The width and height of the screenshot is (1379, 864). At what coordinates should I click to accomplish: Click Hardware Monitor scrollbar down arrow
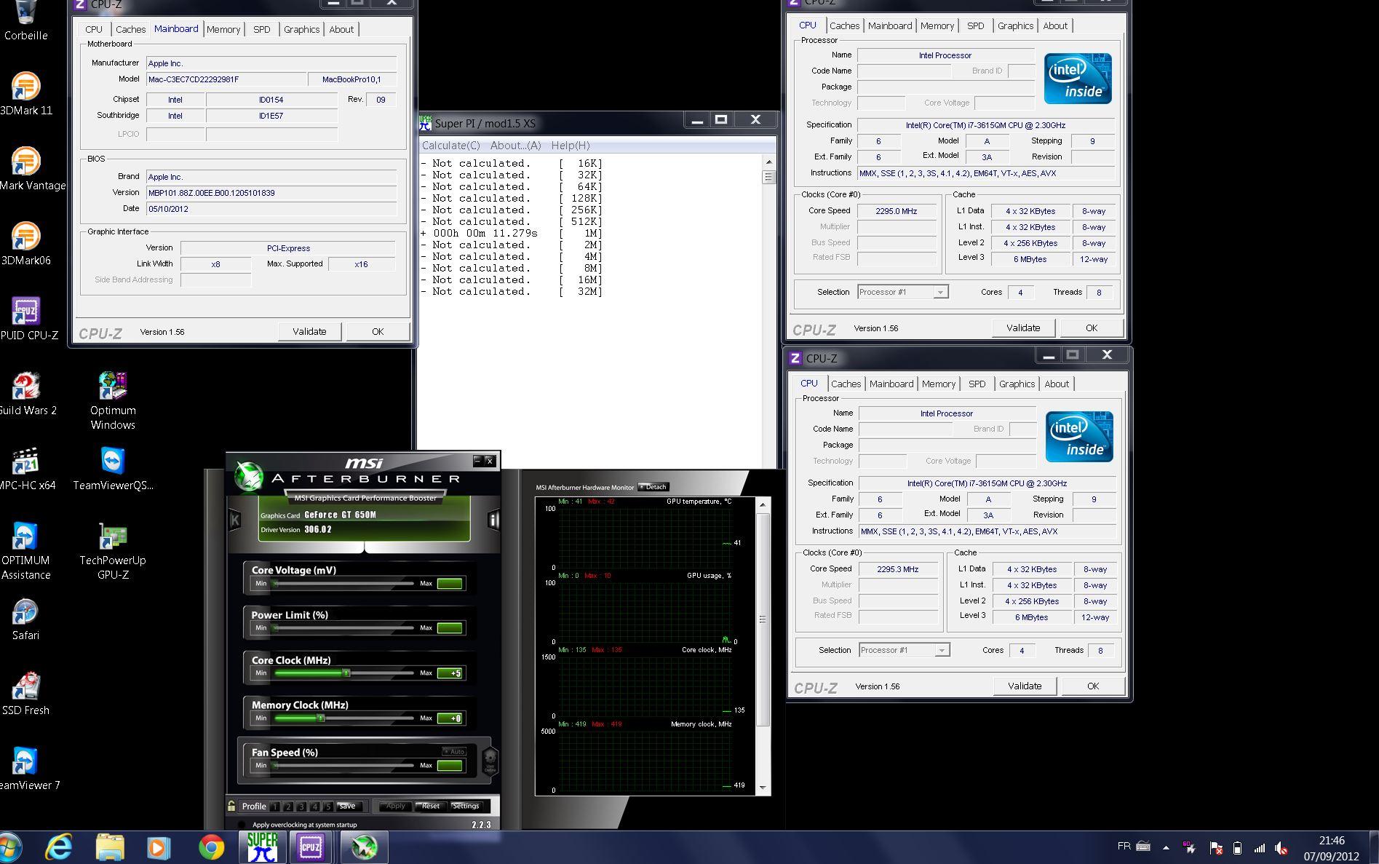click(x=763, y=788)
